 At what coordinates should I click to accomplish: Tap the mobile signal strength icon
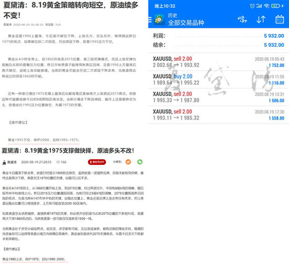click(x=259, y=6)
